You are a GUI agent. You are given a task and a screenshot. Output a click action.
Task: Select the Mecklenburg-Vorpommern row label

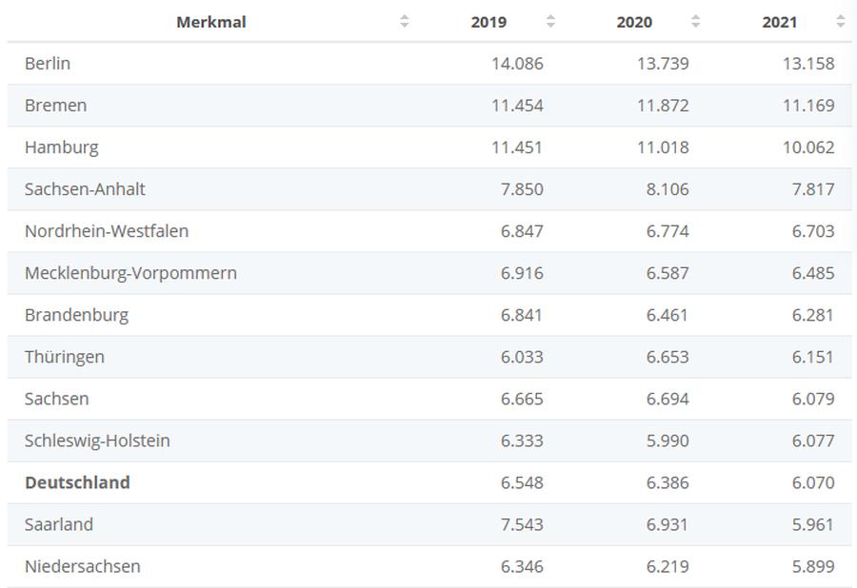130,273
